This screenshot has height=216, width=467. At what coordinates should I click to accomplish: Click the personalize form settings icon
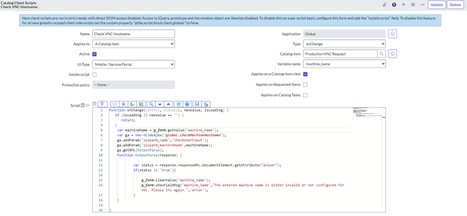413,5
